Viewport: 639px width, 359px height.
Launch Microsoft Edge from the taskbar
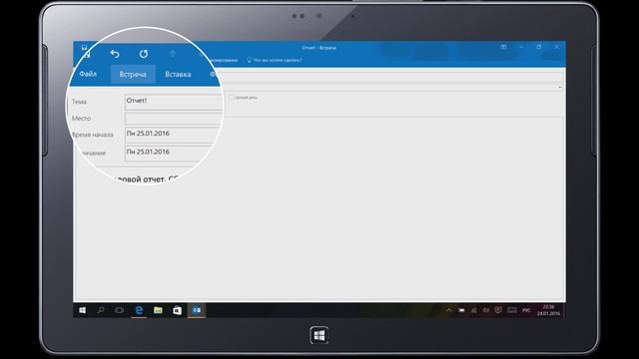pyautogui.click(x=139, y=310)
